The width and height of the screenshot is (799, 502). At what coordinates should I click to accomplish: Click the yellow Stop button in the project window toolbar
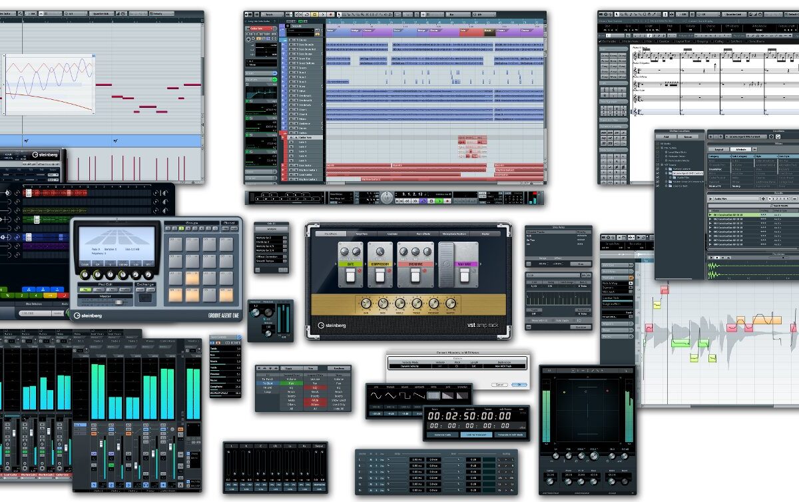click(x=315, y=14)
